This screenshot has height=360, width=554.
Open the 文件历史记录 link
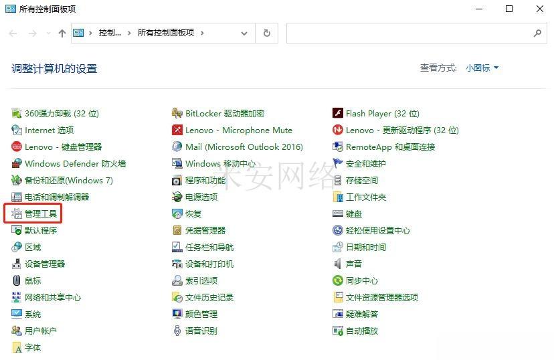[209, 298]
